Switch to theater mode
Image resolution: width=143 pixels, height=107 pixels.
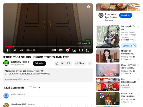[81, 50]
